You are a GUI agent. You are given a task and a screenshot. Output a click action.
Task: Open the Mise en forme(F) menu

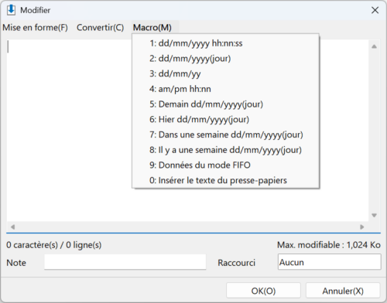click(35, 27)
